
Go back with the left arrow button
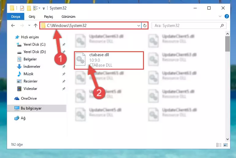pos(13,25)
